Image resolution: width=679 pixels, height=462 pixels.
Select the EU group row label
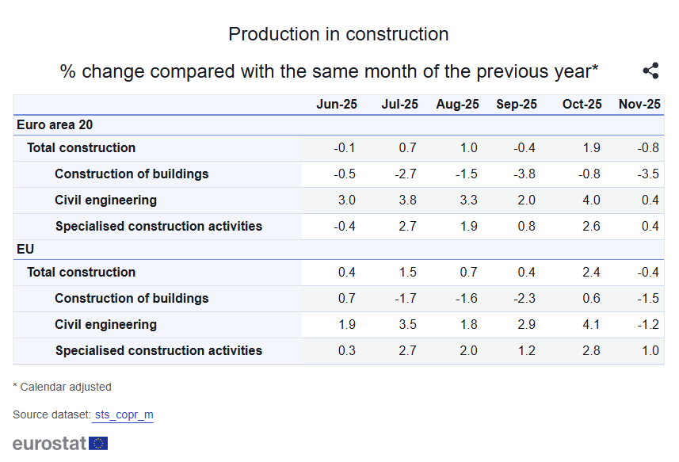25,250
